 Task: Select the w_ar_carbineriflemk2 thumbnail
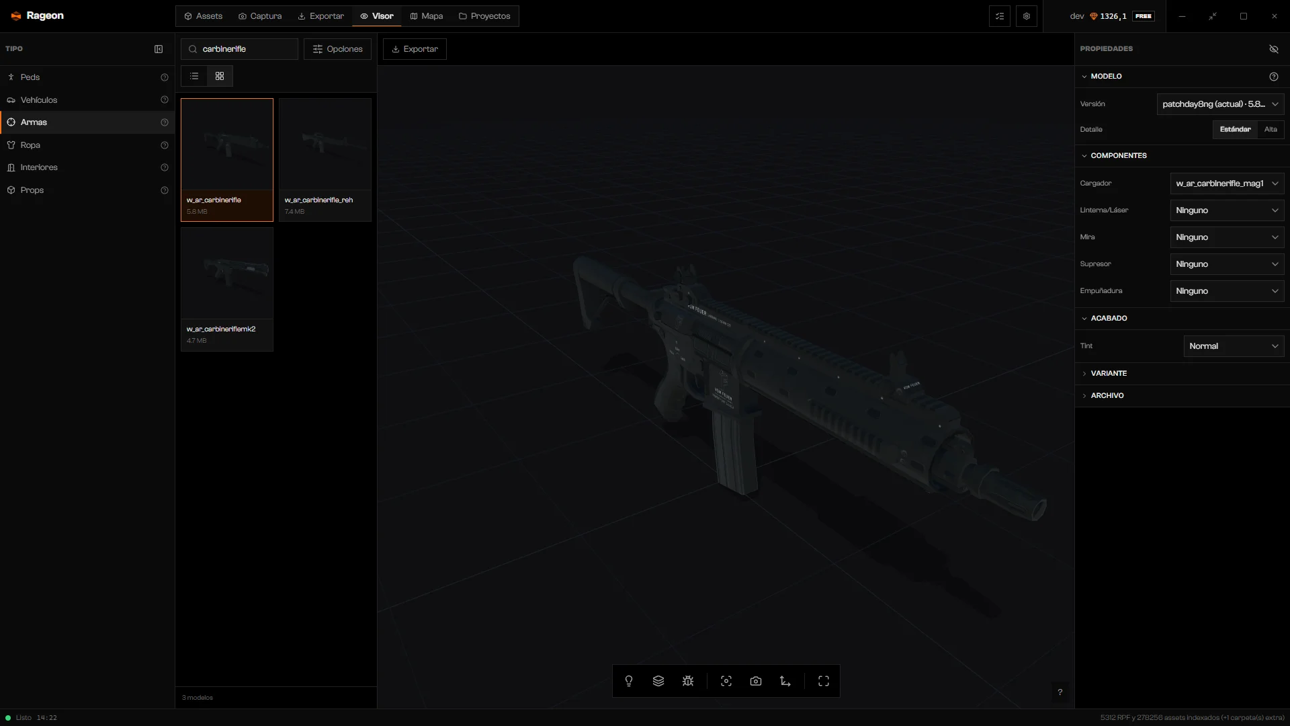point(227,289)
